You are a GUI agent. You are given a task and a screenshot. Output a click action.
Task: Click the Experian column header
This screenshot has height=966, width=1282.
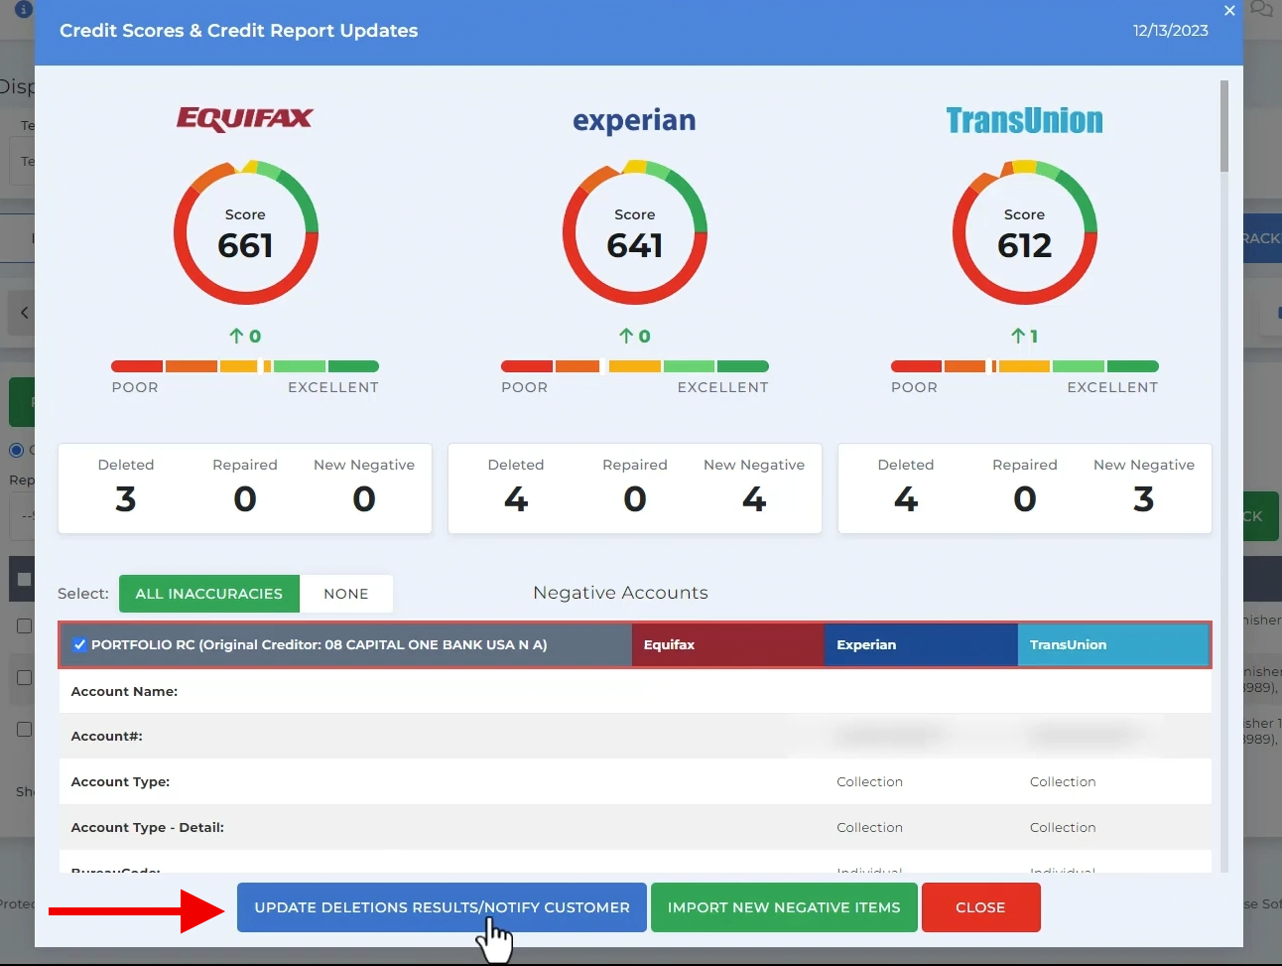tap(921, 644)
